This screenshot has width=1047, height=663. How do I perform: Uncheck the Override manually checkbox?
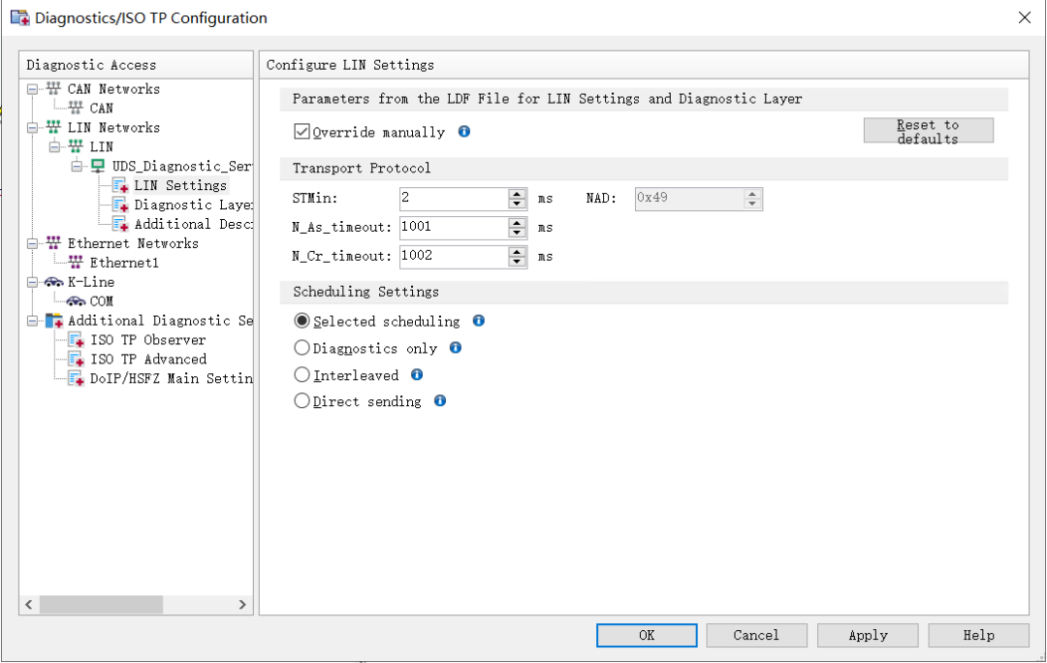(x=302, y=132)
